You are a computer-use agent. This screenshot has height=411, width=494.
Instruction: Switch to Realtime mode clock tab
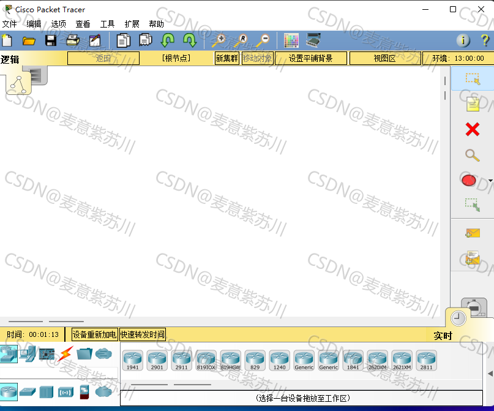(458, 318)
